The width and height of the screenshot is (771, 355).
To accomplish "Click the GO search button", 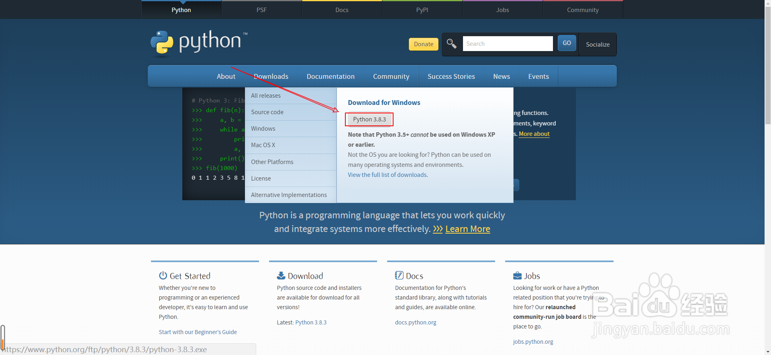I will point(567,43).
